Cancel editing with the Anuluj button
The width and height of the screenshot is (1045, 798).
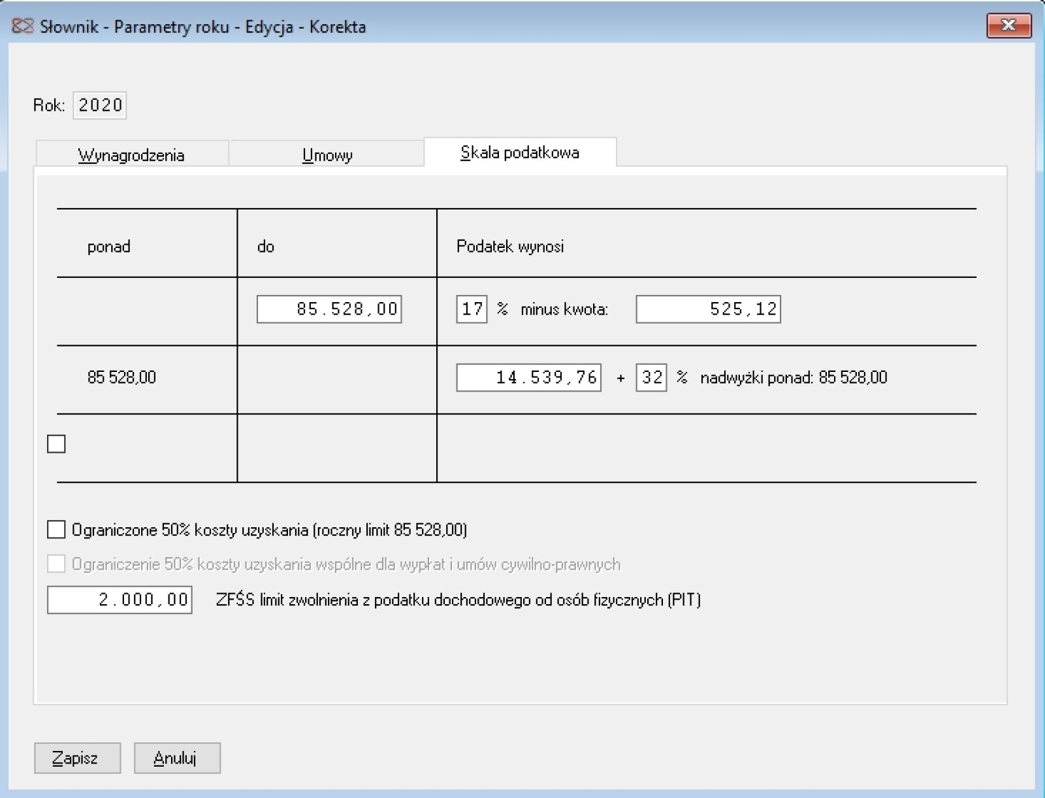[177, 758]
